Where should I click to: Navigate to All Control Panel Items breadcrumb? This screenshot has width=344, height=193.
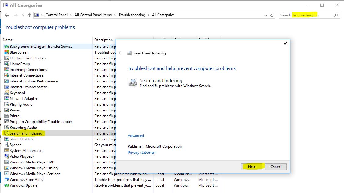point(93,15)
